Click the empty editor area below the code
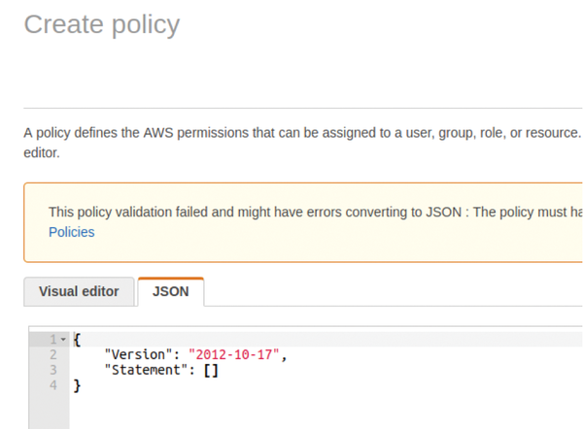 326,412
